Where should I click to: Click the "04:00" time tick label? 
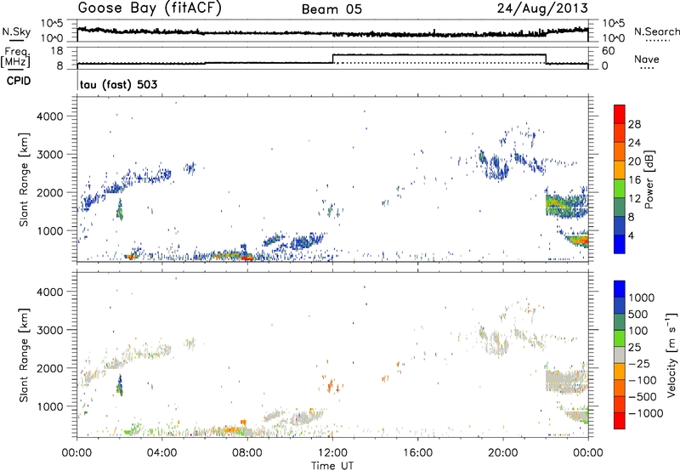coord(161,453)
